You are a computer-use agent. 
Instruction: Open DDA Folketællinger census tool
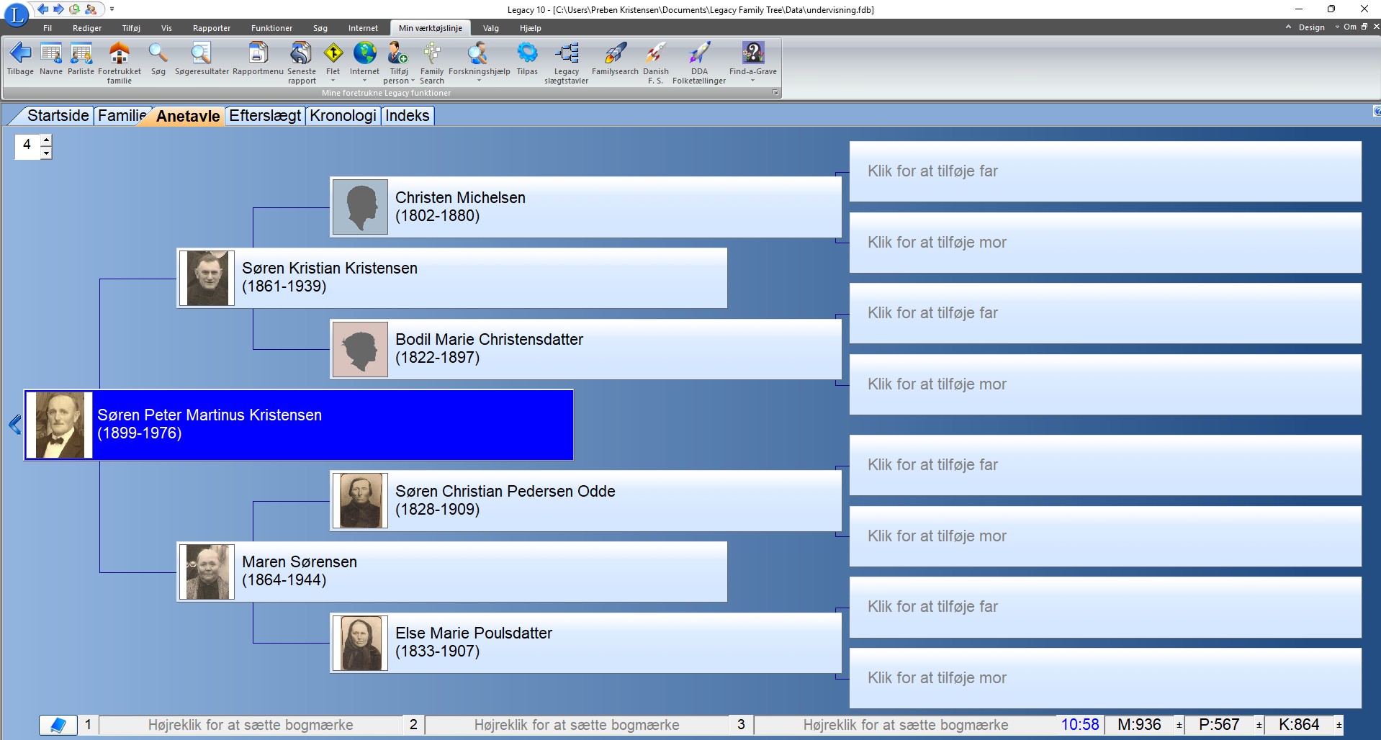coord(698,54)
